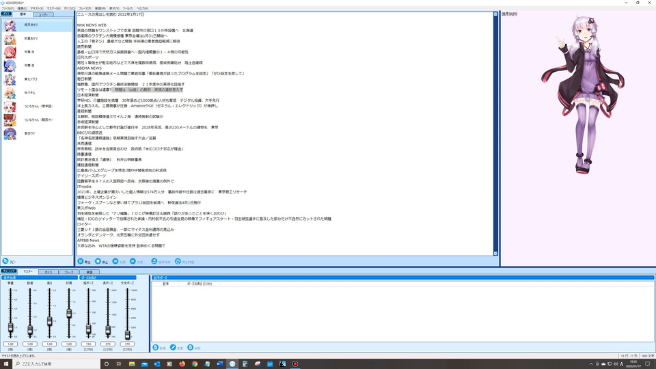Switch to the 単語 tuning tab
This screenshot has width=656, height=369.
(x=89, y=272)
